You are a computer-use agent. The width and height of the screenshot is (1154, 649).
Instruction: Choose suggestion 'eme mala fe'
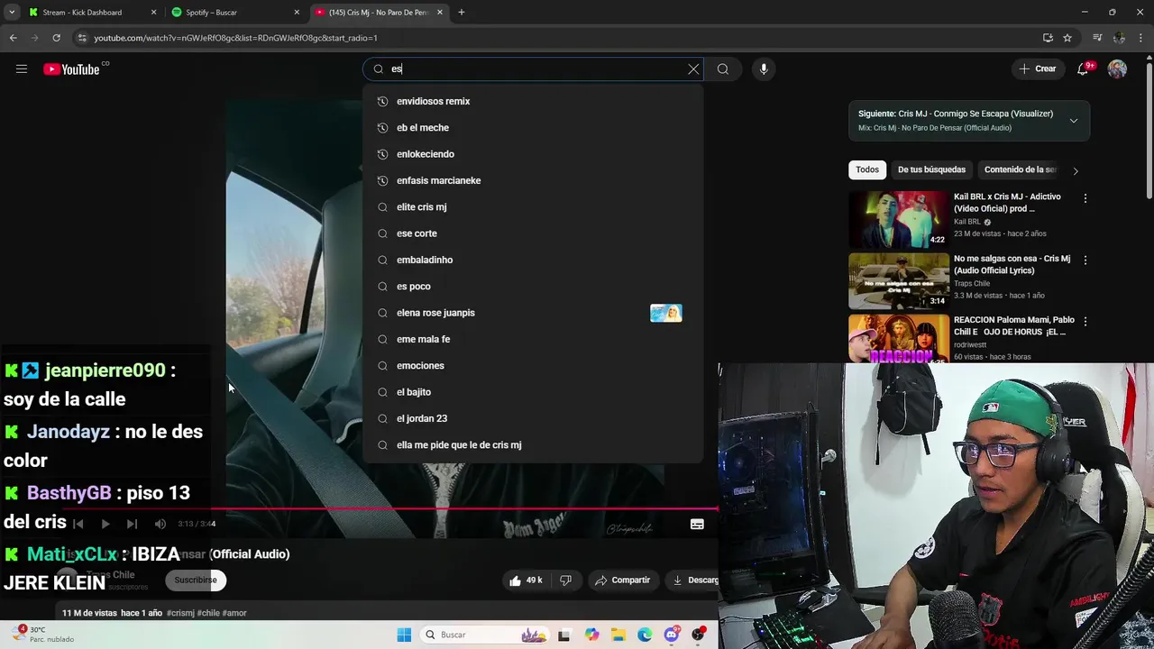(x=533, y=339)
